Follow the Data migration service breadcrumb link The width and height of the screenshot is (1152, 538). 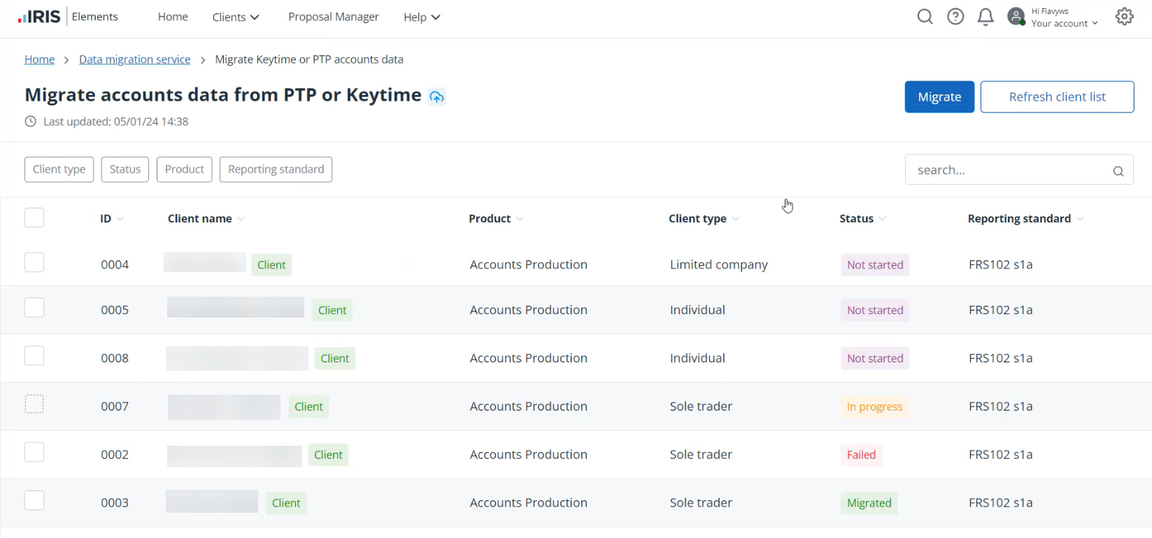click(x=135, y=59)
